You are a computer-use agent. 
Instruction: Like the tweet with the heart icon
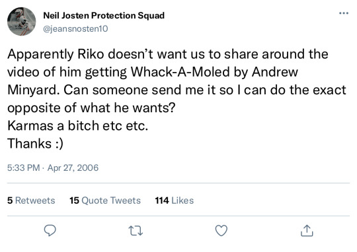[x=221, y=231]
